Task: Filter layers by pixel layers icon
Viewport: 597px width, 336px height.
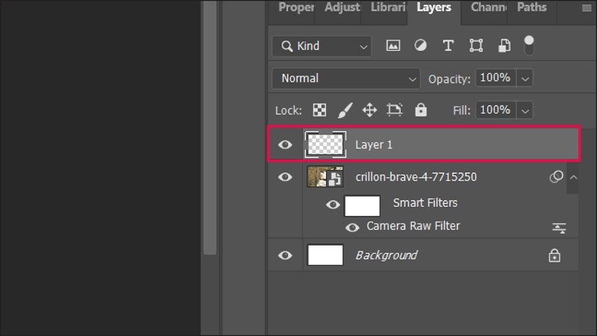Action: (393, 46)
